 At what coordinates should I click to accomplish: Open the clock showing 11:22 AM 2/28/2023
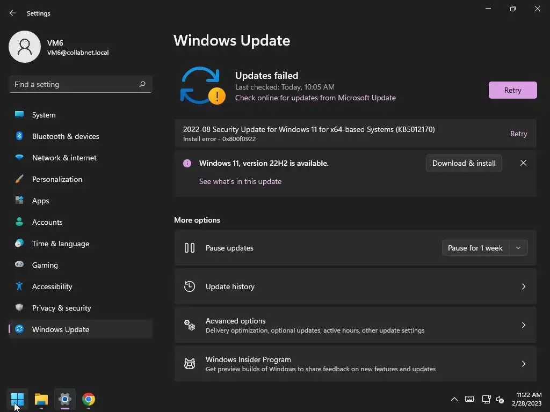click(x=526, y=399)
